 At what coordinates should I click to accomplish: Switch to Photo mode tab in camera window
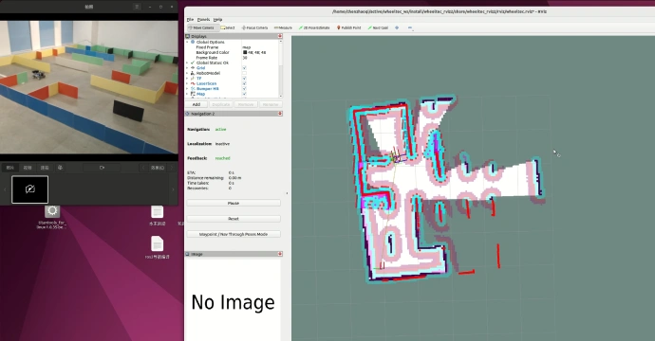(10, 168)
